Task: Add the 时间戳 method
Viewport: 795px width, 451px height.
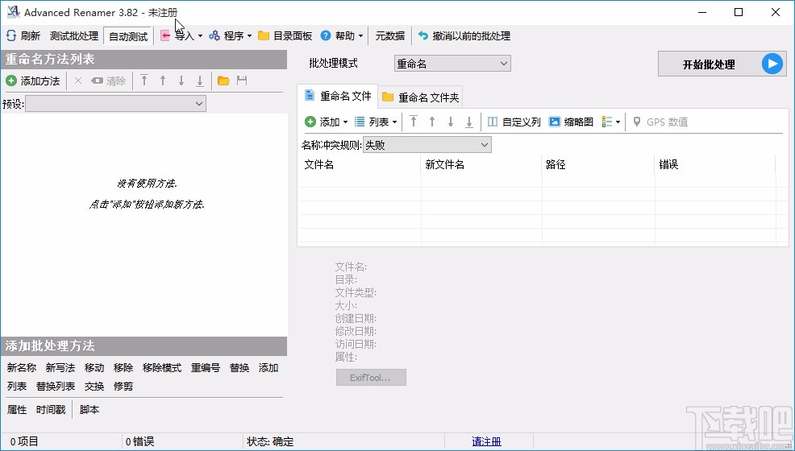Action: (51, 409)
